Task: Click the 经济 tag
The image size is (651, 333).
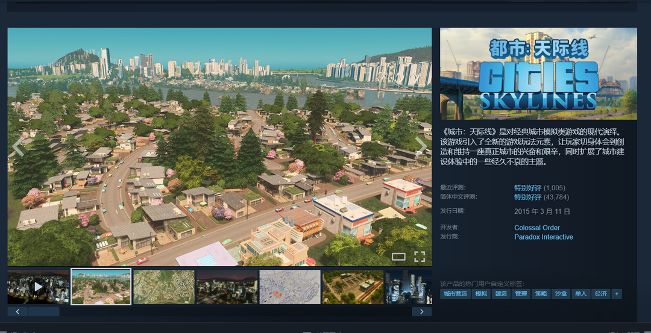Action: 601,294
